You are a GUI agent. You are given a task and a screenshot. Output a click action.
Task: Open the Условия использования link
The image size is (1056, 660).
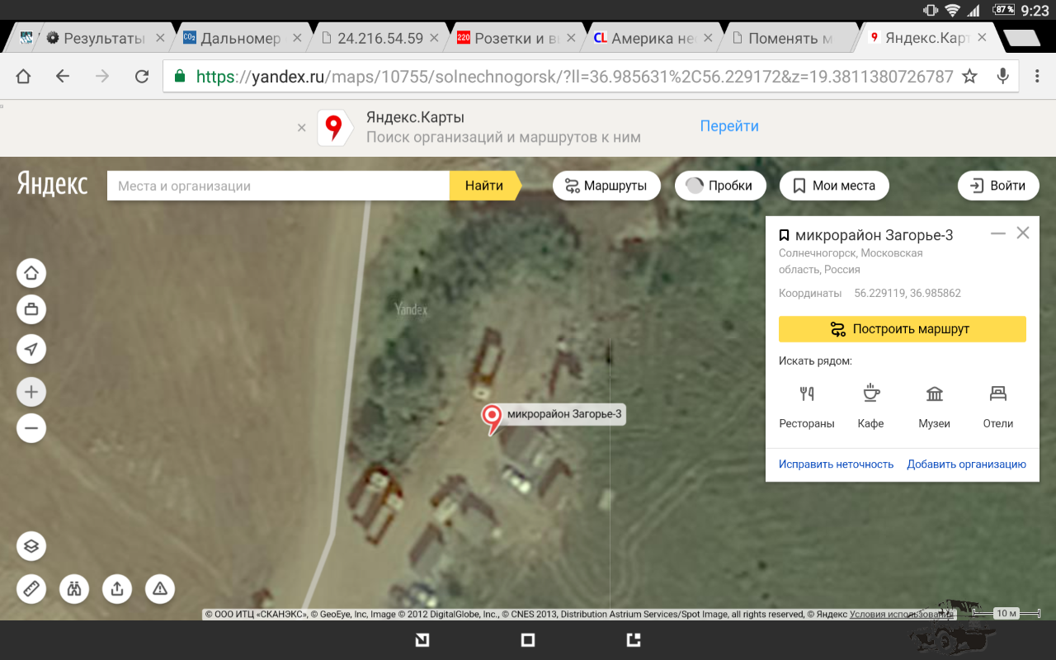click(x=902, y=614)
